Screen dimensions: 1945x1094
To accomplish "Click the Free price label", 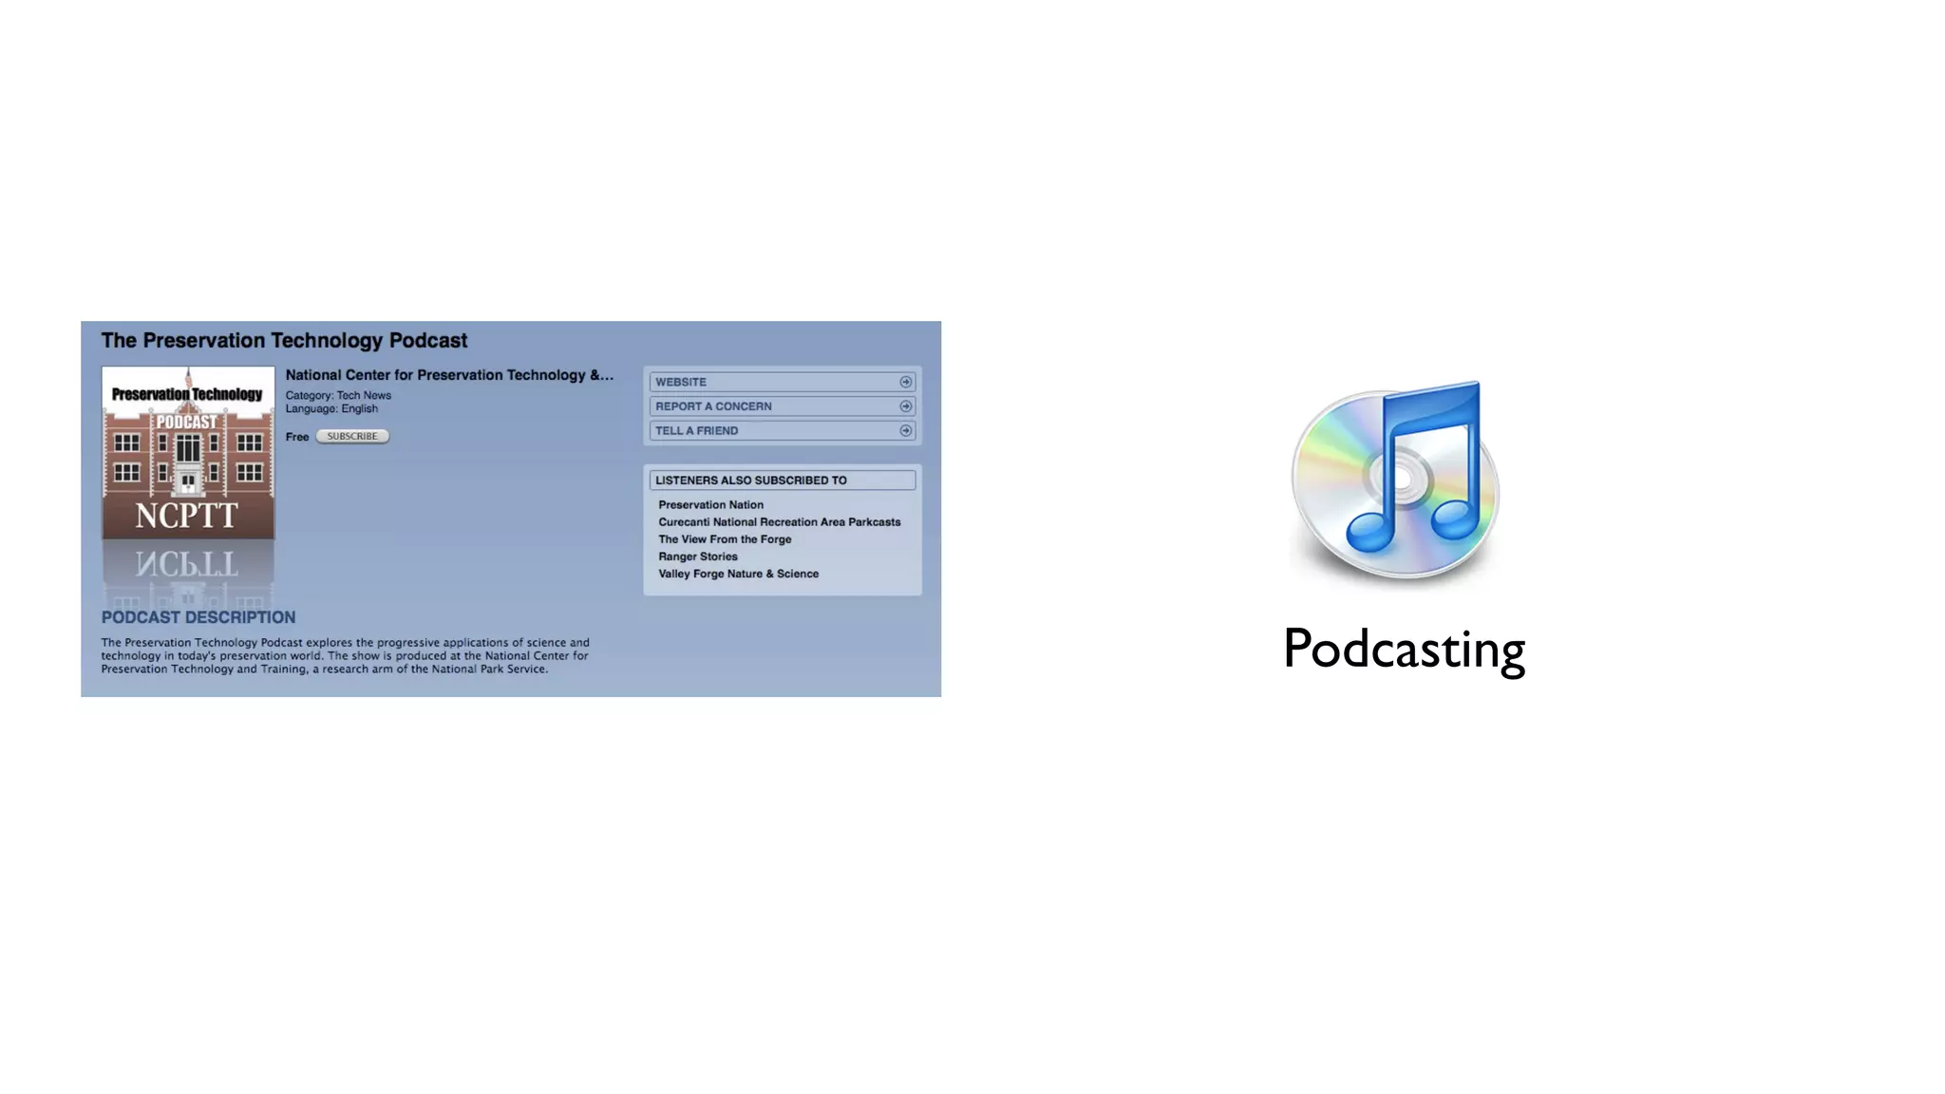I will [x=296, y=437].
